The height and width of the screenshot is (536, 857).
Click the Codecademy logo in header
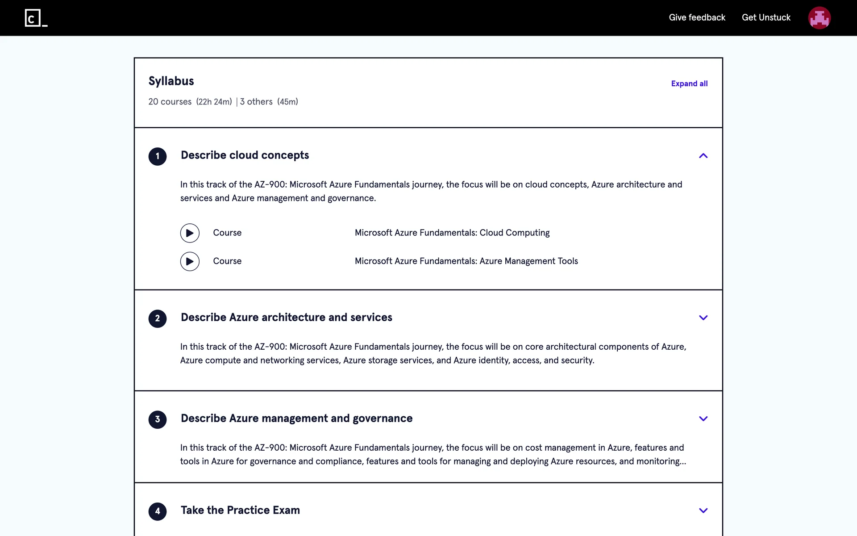36,18
